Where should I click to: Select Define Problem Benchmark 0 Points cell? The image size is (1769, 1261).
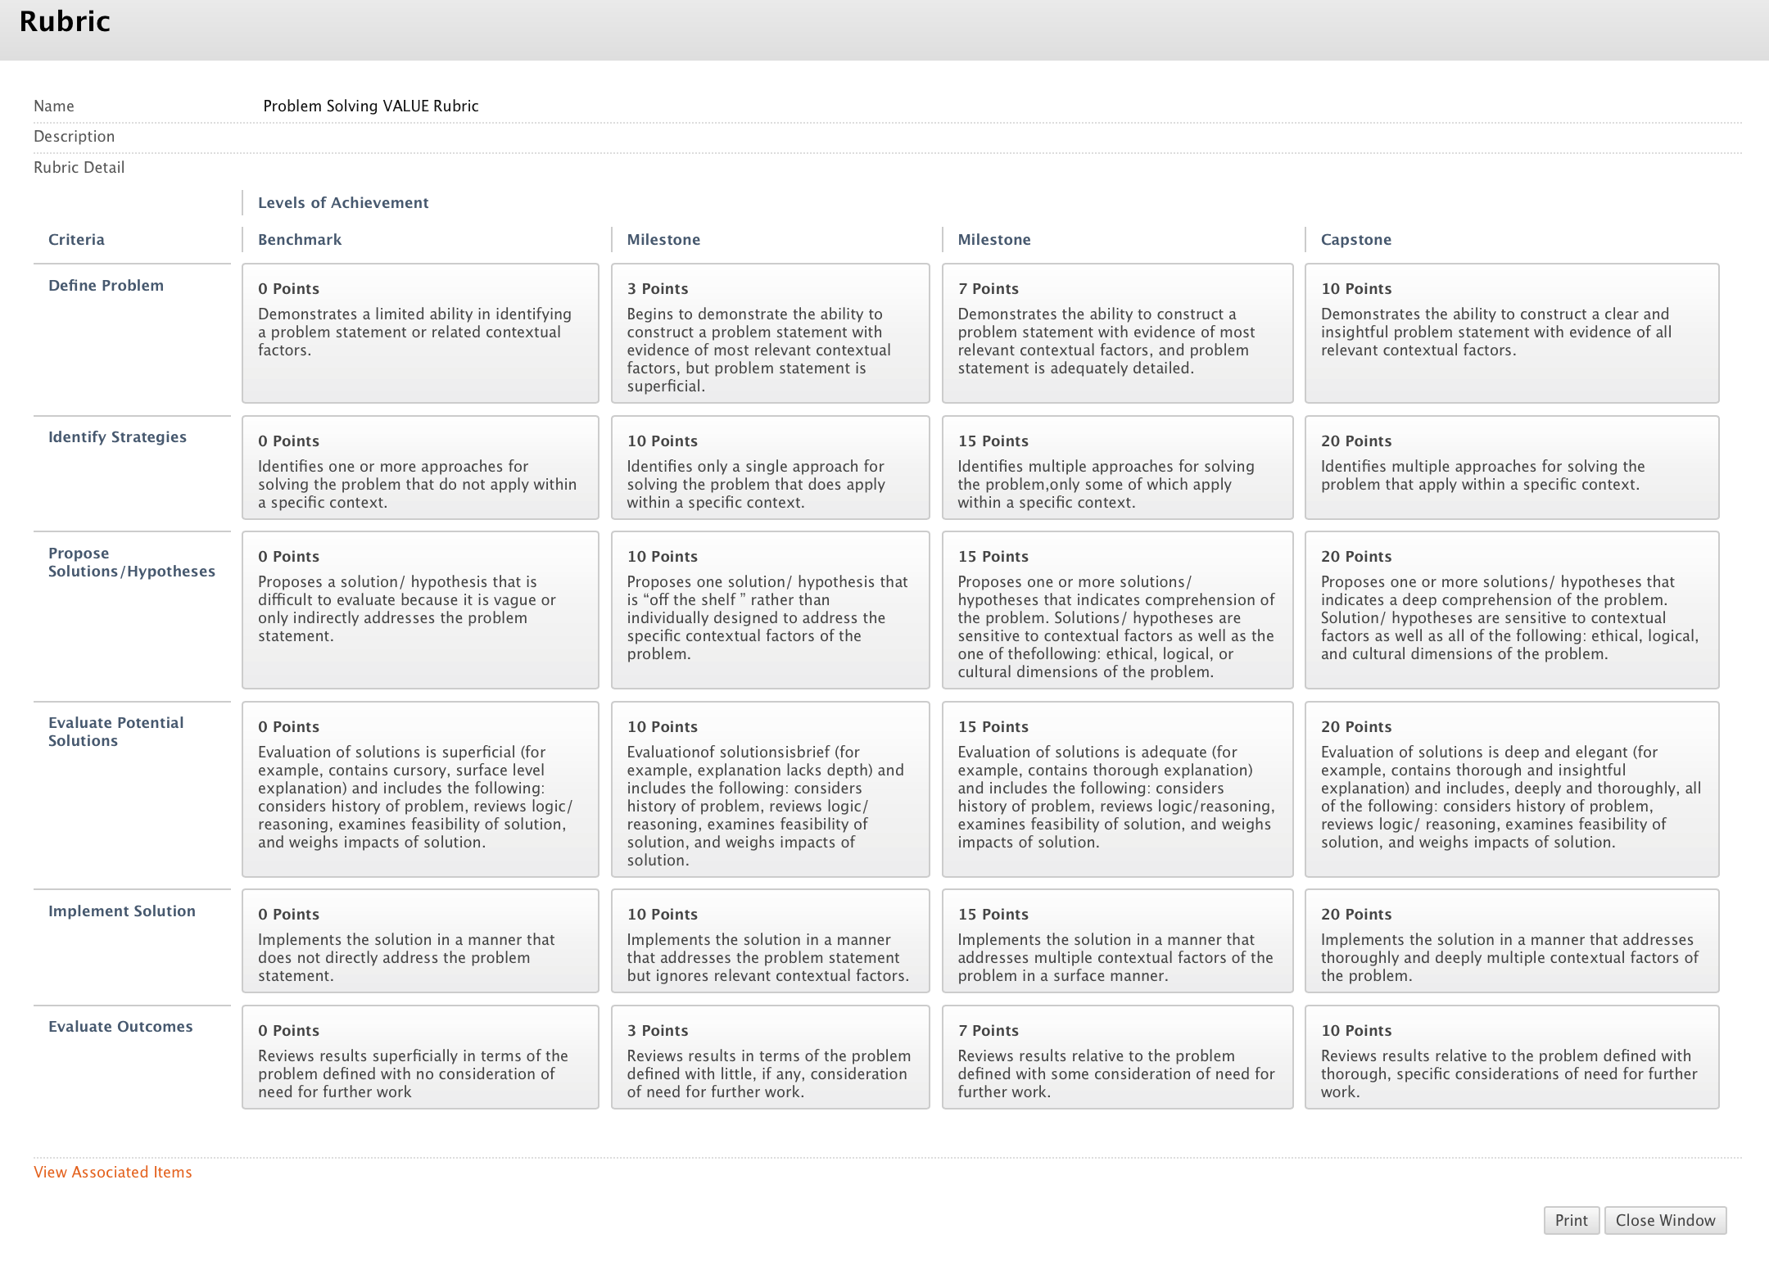point(420,332)
